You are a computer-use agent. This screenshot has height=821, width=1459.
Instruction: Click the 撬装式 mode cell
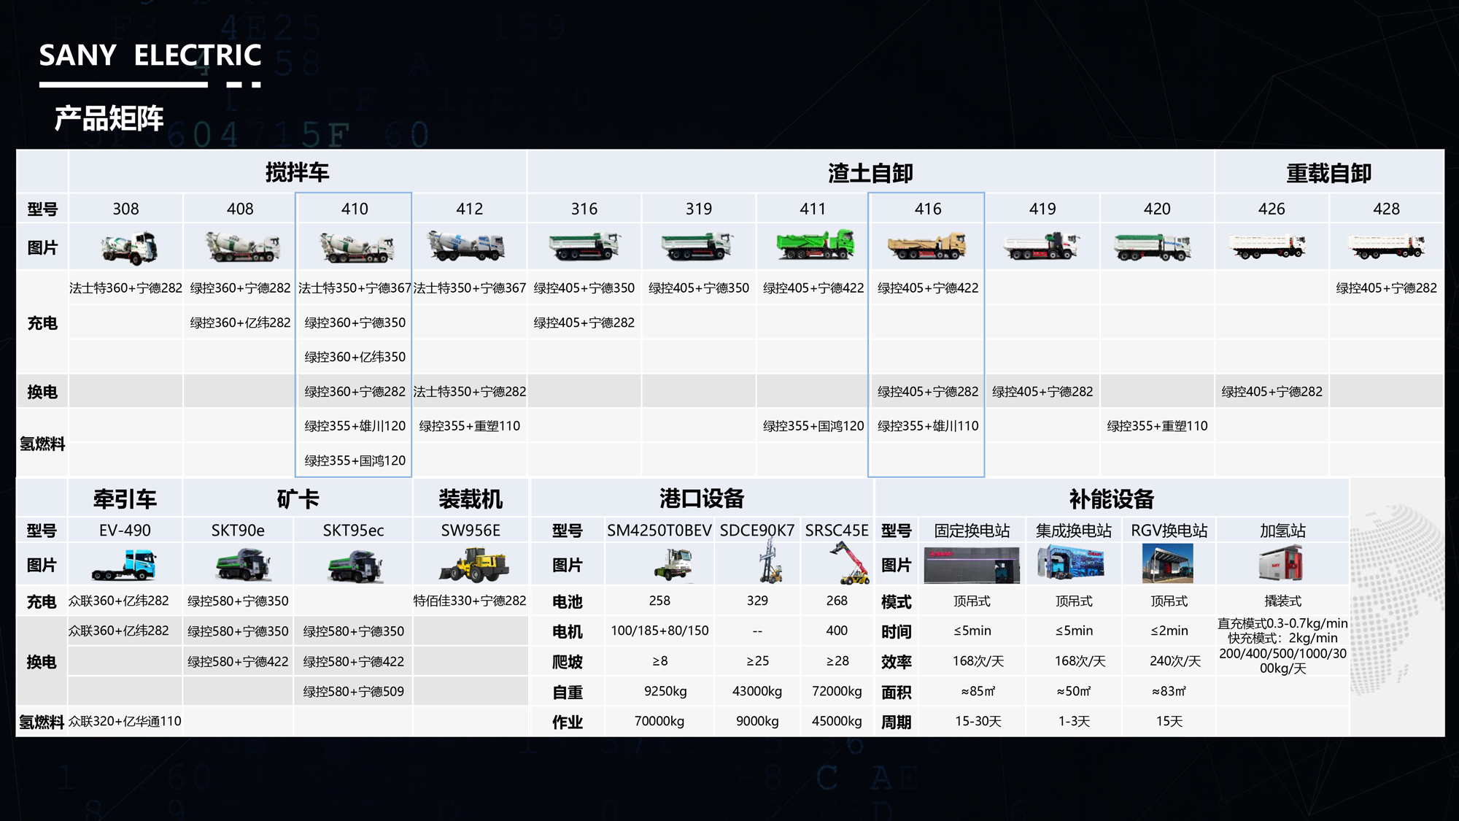pyautogui.click(x=1282, y=601)
